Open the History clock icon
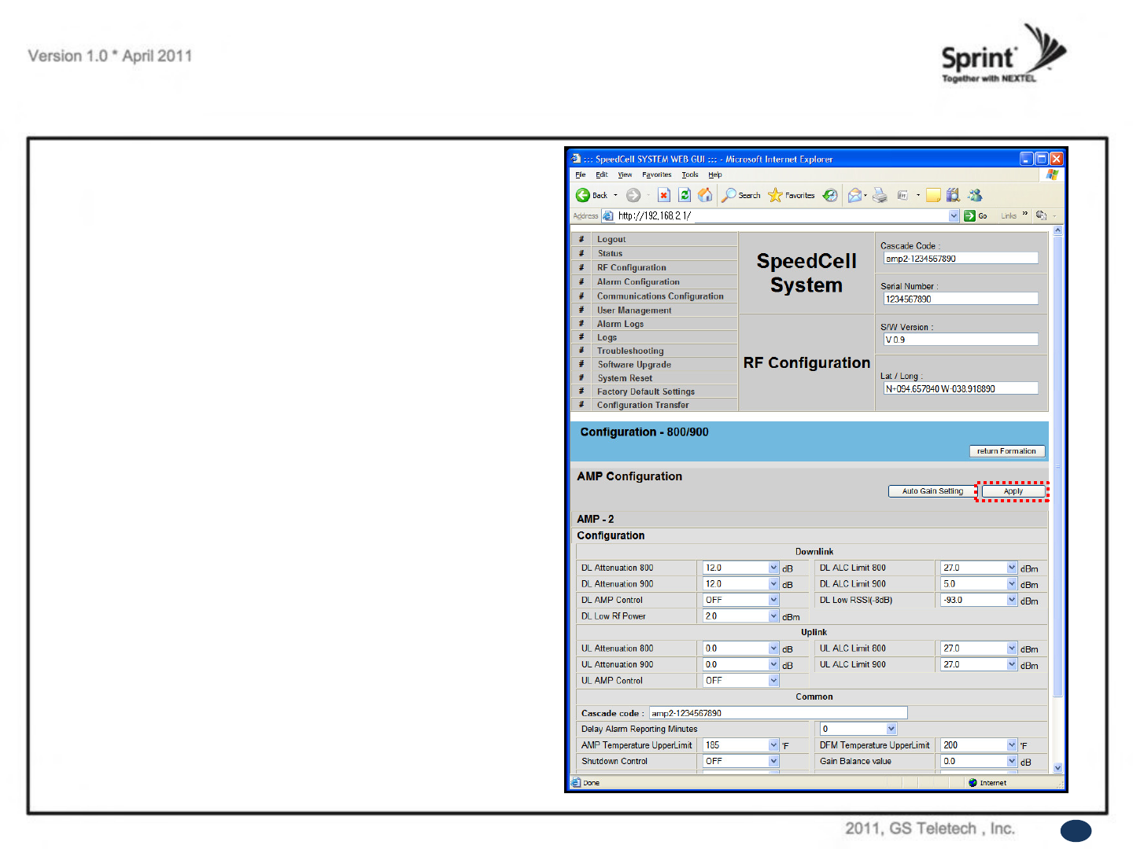The height and width of the screenshot is (849, 1133). (x=830, y=195)
